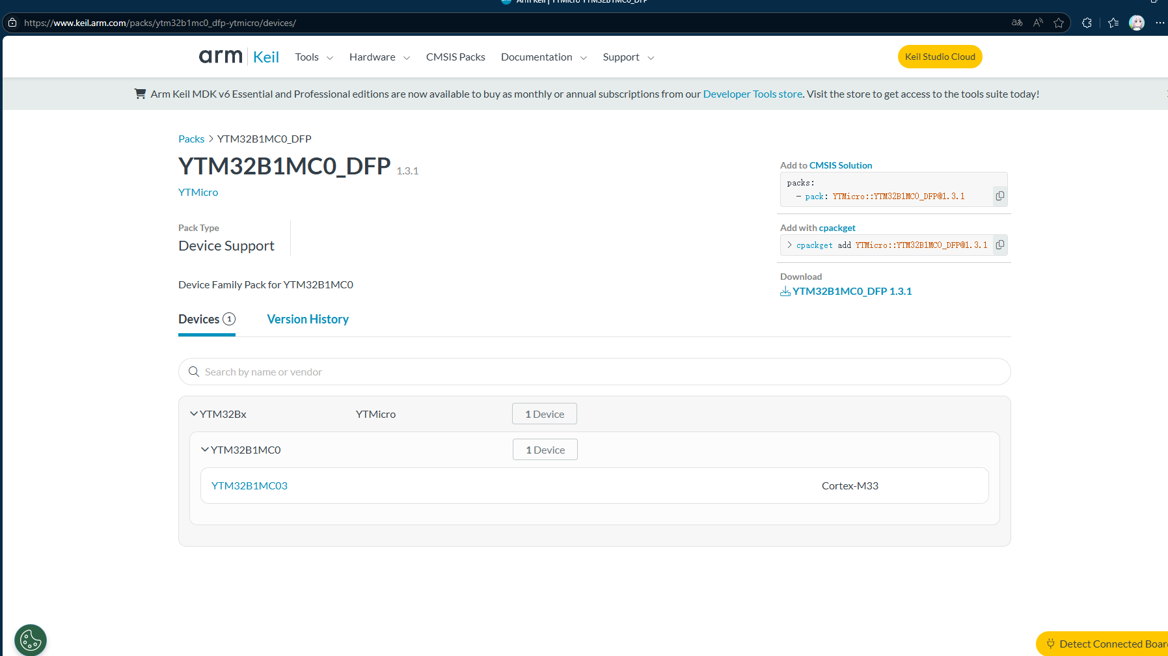Open the favorites list icon

[1113, 23]
